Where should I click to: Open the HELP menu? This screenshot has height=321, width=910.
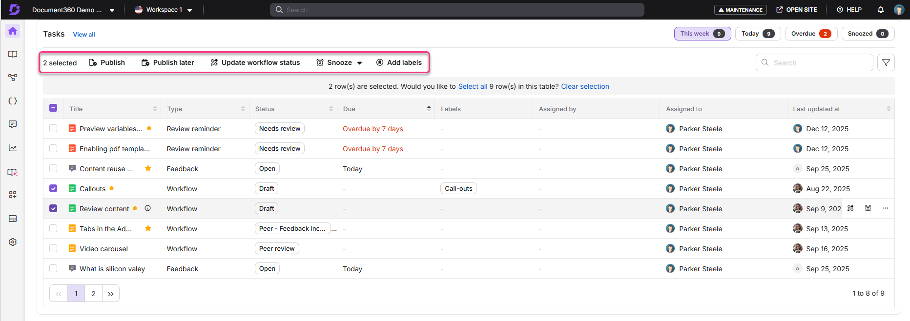click(x=849, y=10)
